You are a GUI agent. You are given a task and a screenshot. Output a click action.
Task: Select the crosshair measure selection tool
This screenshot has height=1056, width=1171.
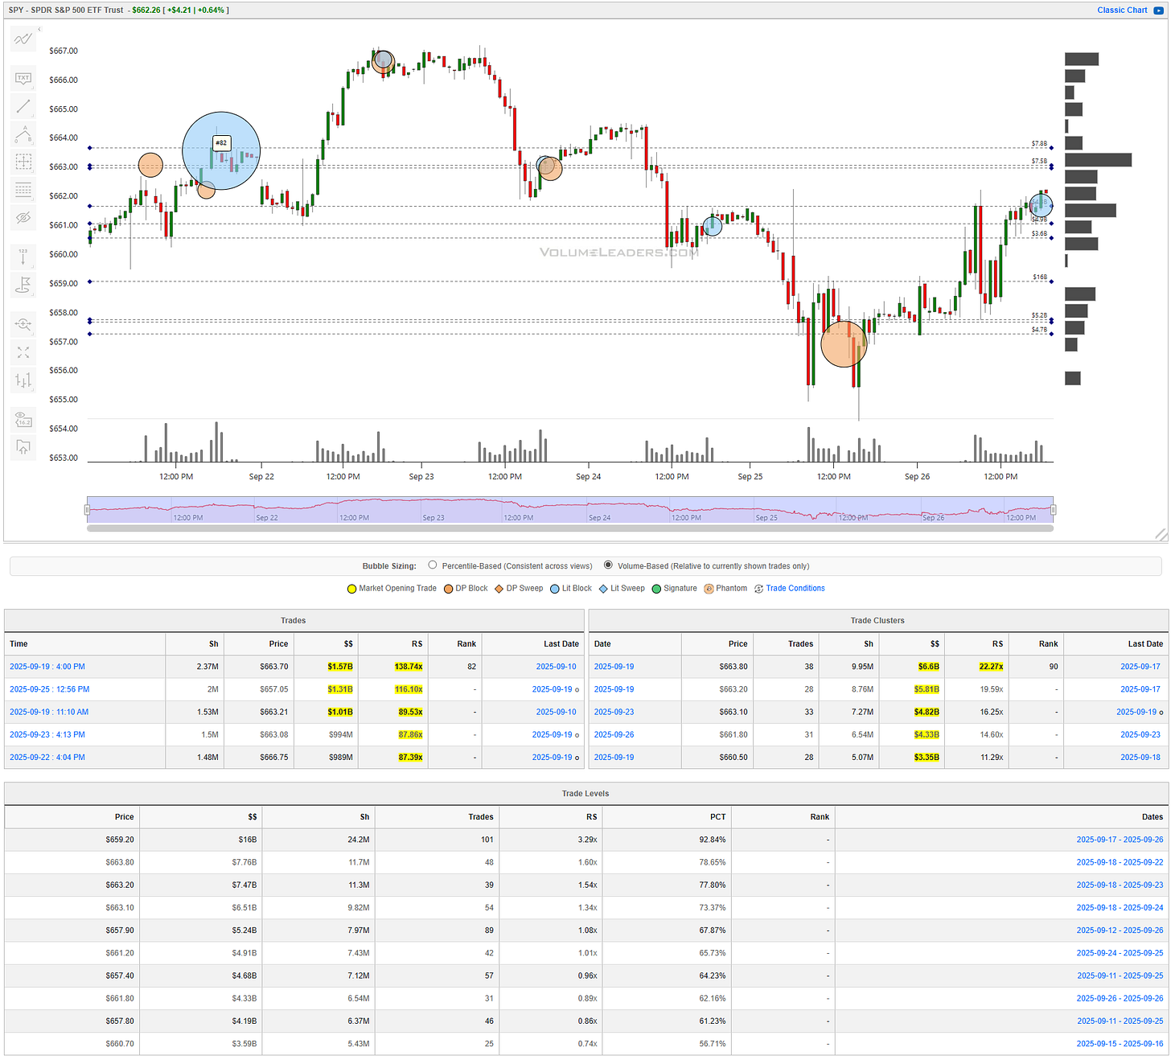(23, 162)
